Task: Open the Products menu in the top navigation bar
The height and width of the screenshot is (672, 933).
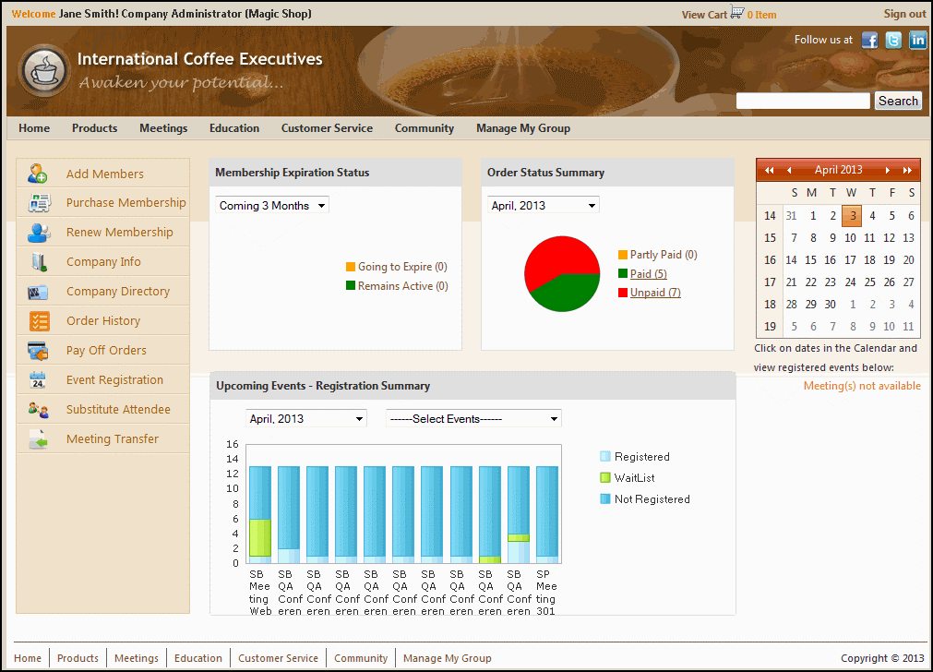Action: [95, 128]
